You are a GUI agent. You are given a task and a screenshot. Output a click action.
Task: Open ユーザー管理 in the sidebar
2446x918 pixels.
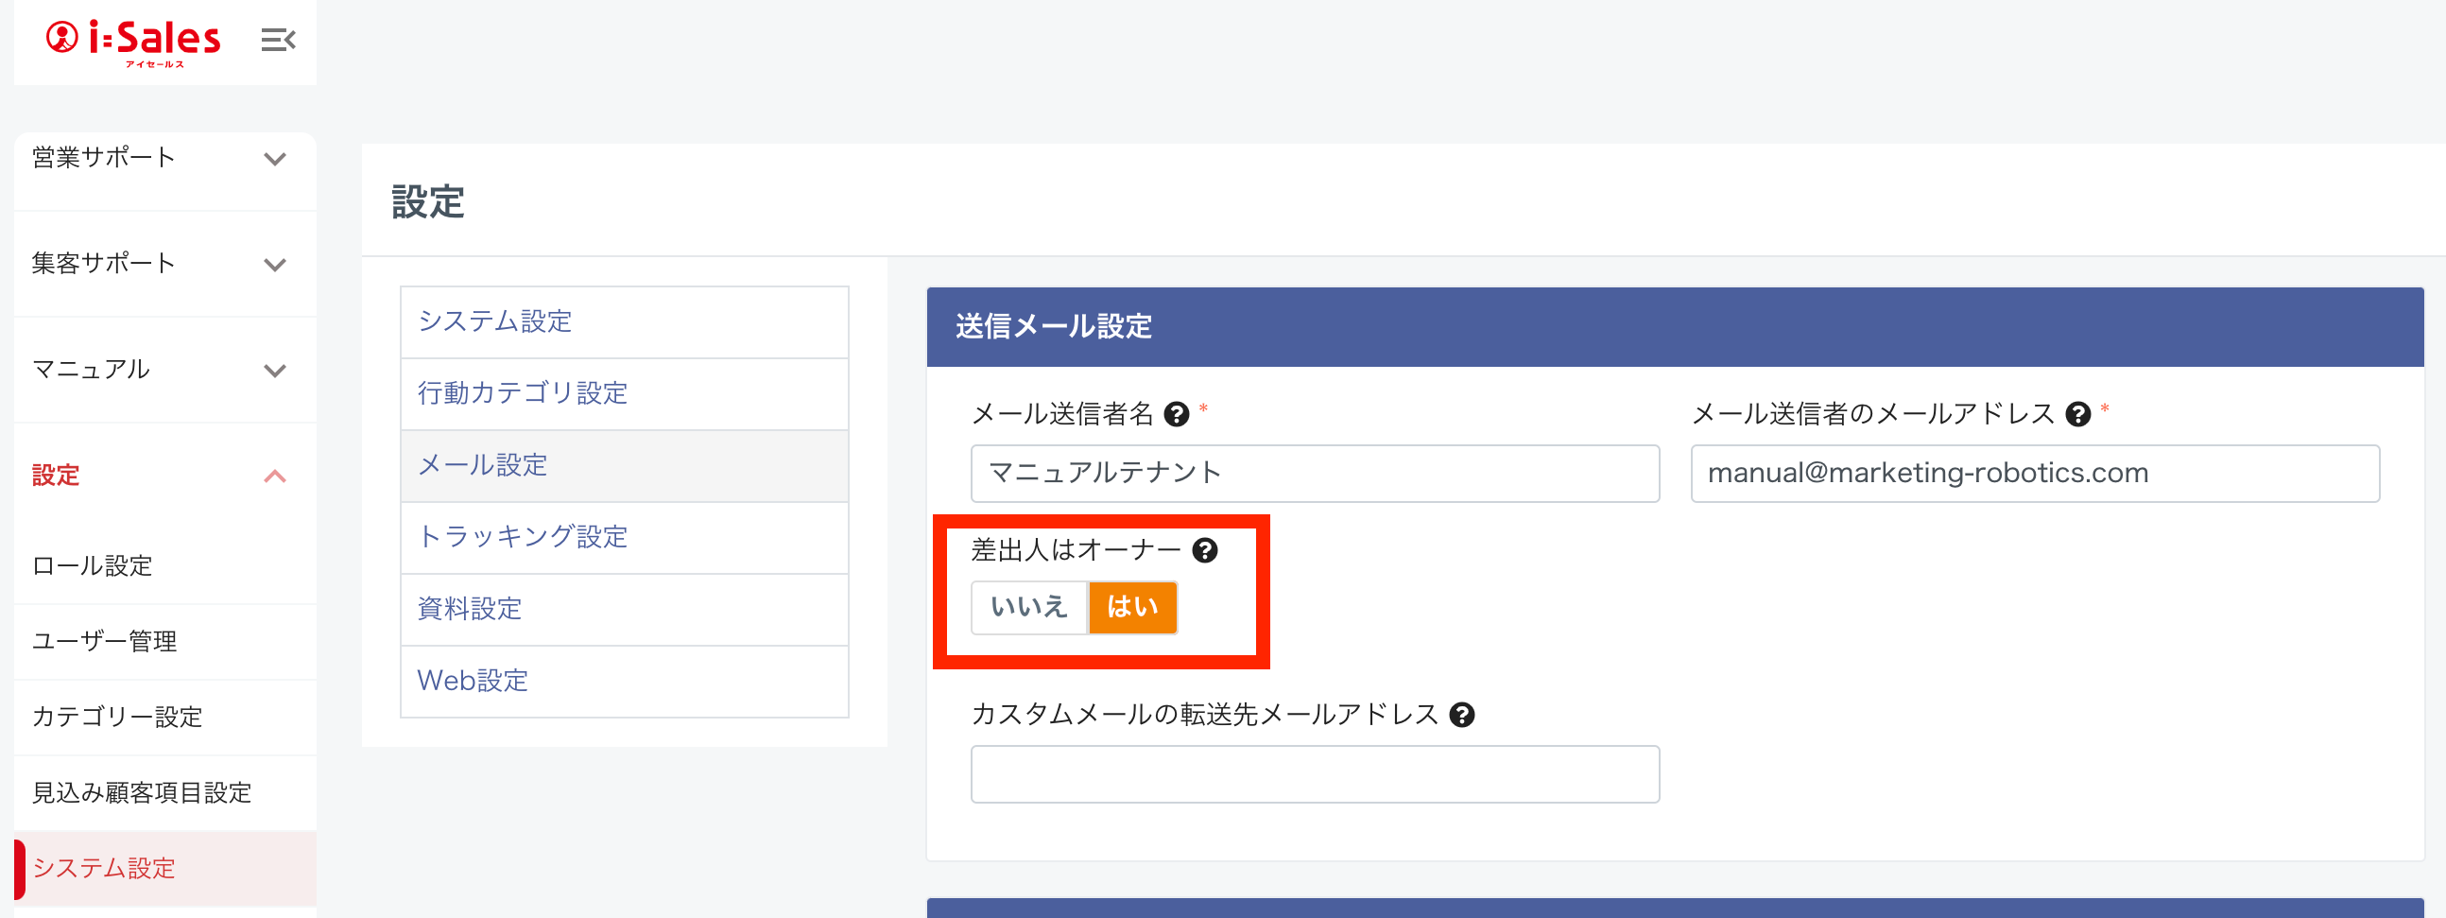click(x=105, y=641)
